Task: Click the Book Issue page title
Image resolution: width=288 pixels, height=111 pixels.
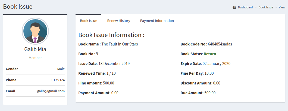Action: (18, 6)
